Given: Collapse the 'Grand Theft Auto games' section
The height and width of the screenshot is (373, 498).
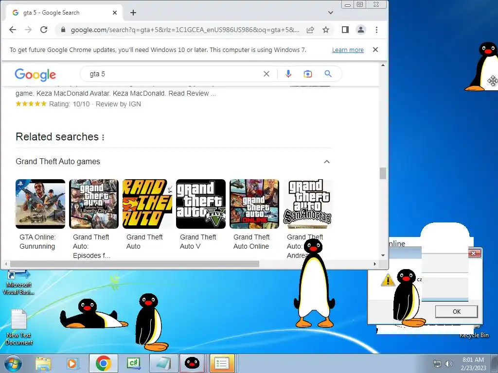Looking at the screenshot, I should point(326,162).
